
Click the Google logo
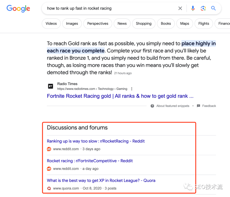[x=18, y=8]
